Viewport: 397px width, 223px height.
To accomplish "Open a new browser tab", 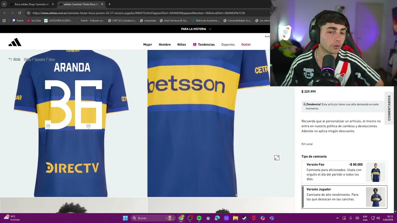I will [x=109, y=4].
